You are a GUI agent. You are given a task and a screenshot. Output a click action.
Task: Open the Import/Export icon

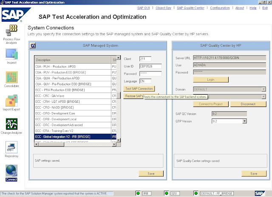click(x=11, y=101)
